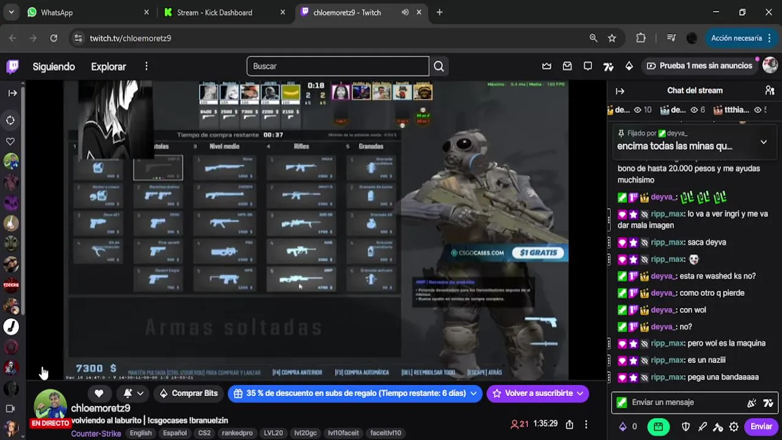Open chloemoretz9 channel avatar
The height and width of the screenshot is (440, 782).
click(x=50, y=406)
